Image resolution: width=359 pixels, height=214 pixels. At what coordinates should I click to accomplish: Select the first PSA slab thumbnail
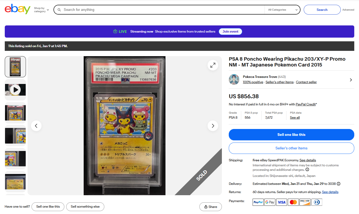(15, 66)
